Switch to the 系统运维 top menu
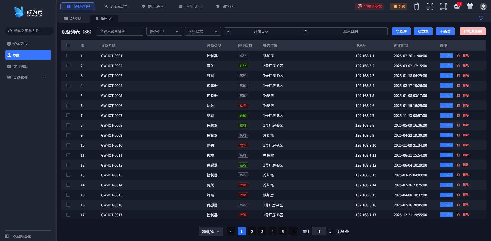491x241 pixels. 116,6
